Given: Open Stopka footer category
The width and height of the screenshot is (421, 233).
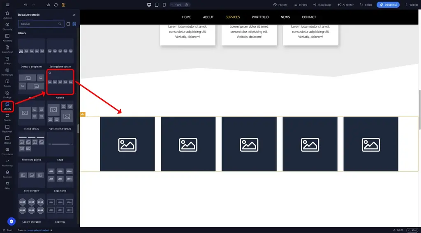Looking at the screenshot, I should (x=7, y=140).
